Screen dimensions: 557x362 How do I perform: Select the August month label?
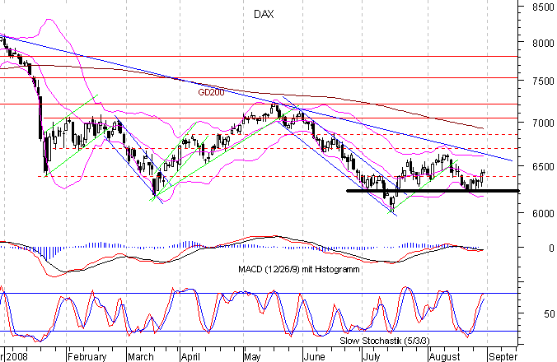pyautogui.click(x=445, y=357)
